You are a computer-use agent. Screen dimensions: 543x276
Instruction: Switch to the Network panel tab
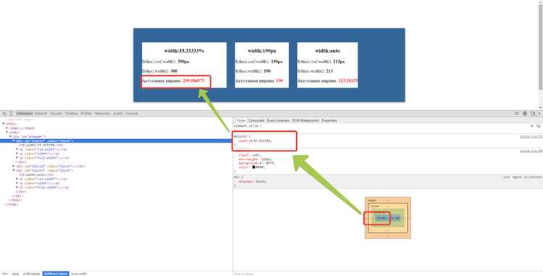pyautogui.click(x=41, y=114)
